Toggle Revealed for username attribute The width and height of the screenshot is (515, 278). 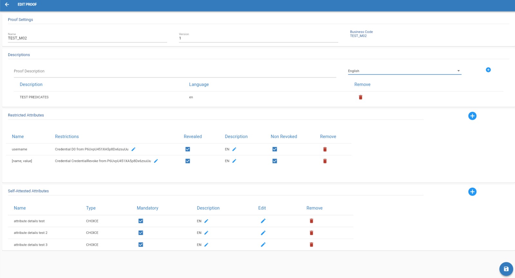[x=188, y=149]
